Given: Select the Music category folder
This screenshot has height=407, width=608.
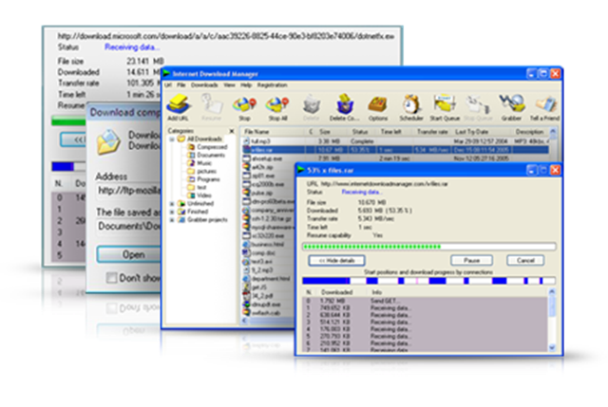Looking at the screenshot, I should click(199, 163).
